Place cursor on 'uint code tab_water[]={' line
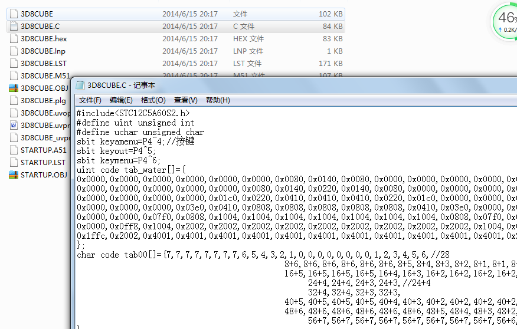Screen dimensions: 517x329 pos(131,170)
